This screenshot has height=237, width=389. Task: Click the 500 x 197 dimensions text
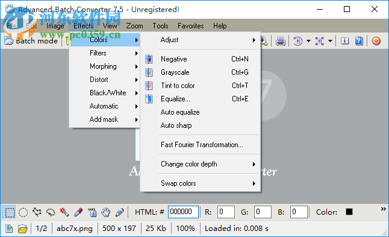point(119,229)
